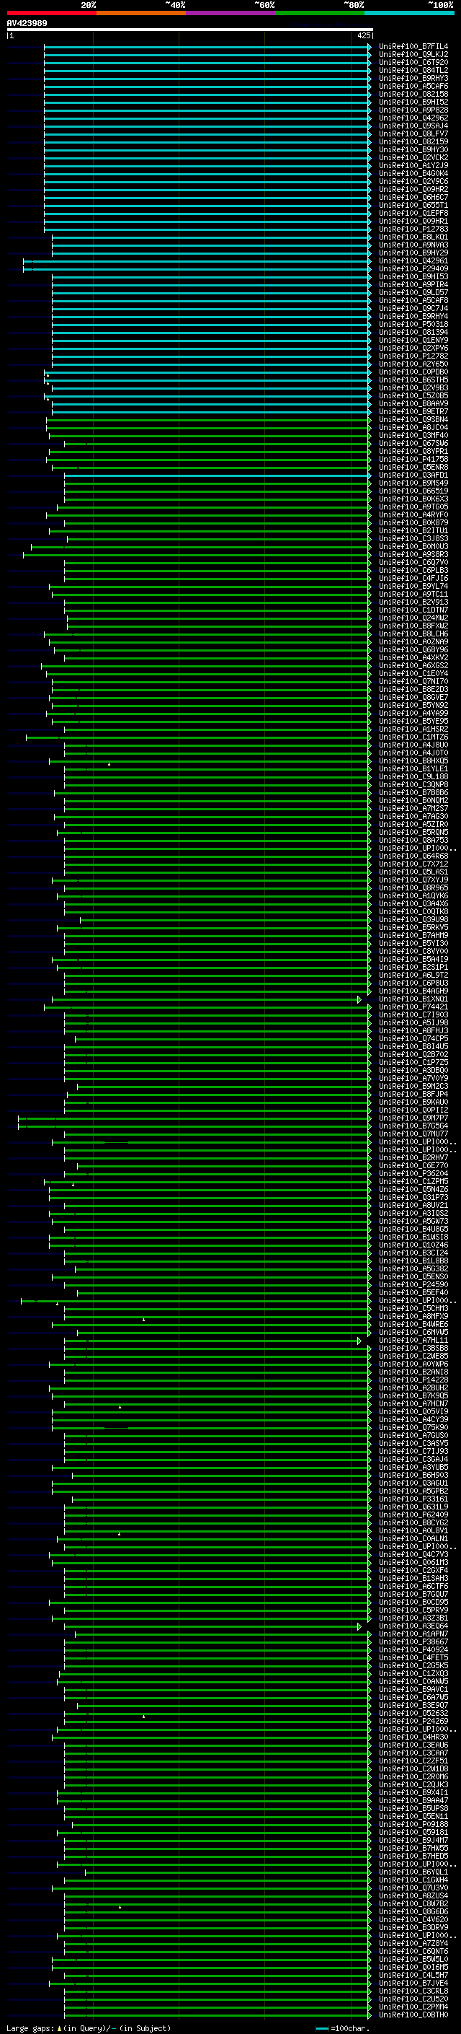Click the cyan alignment bar for UniRef100_P29409

pyautogui.click(x=197, y=269)
